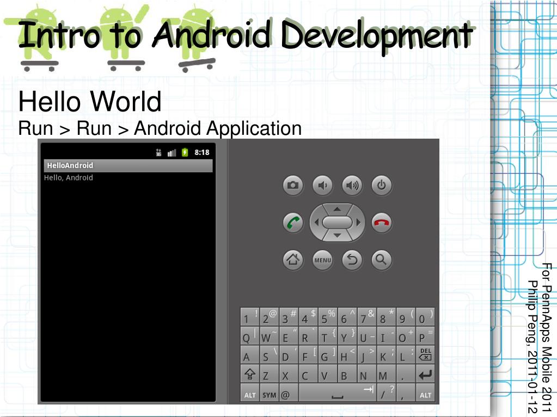Click the D-pad up arrow

tap(337, 209)
